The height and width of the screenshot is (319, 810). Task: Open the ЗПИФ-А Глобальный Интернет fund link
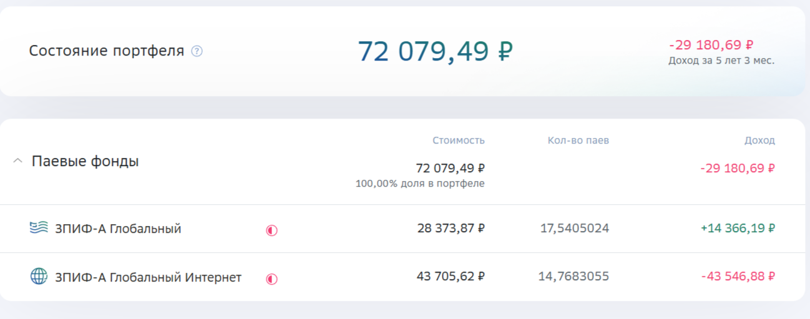coord(148,277)
